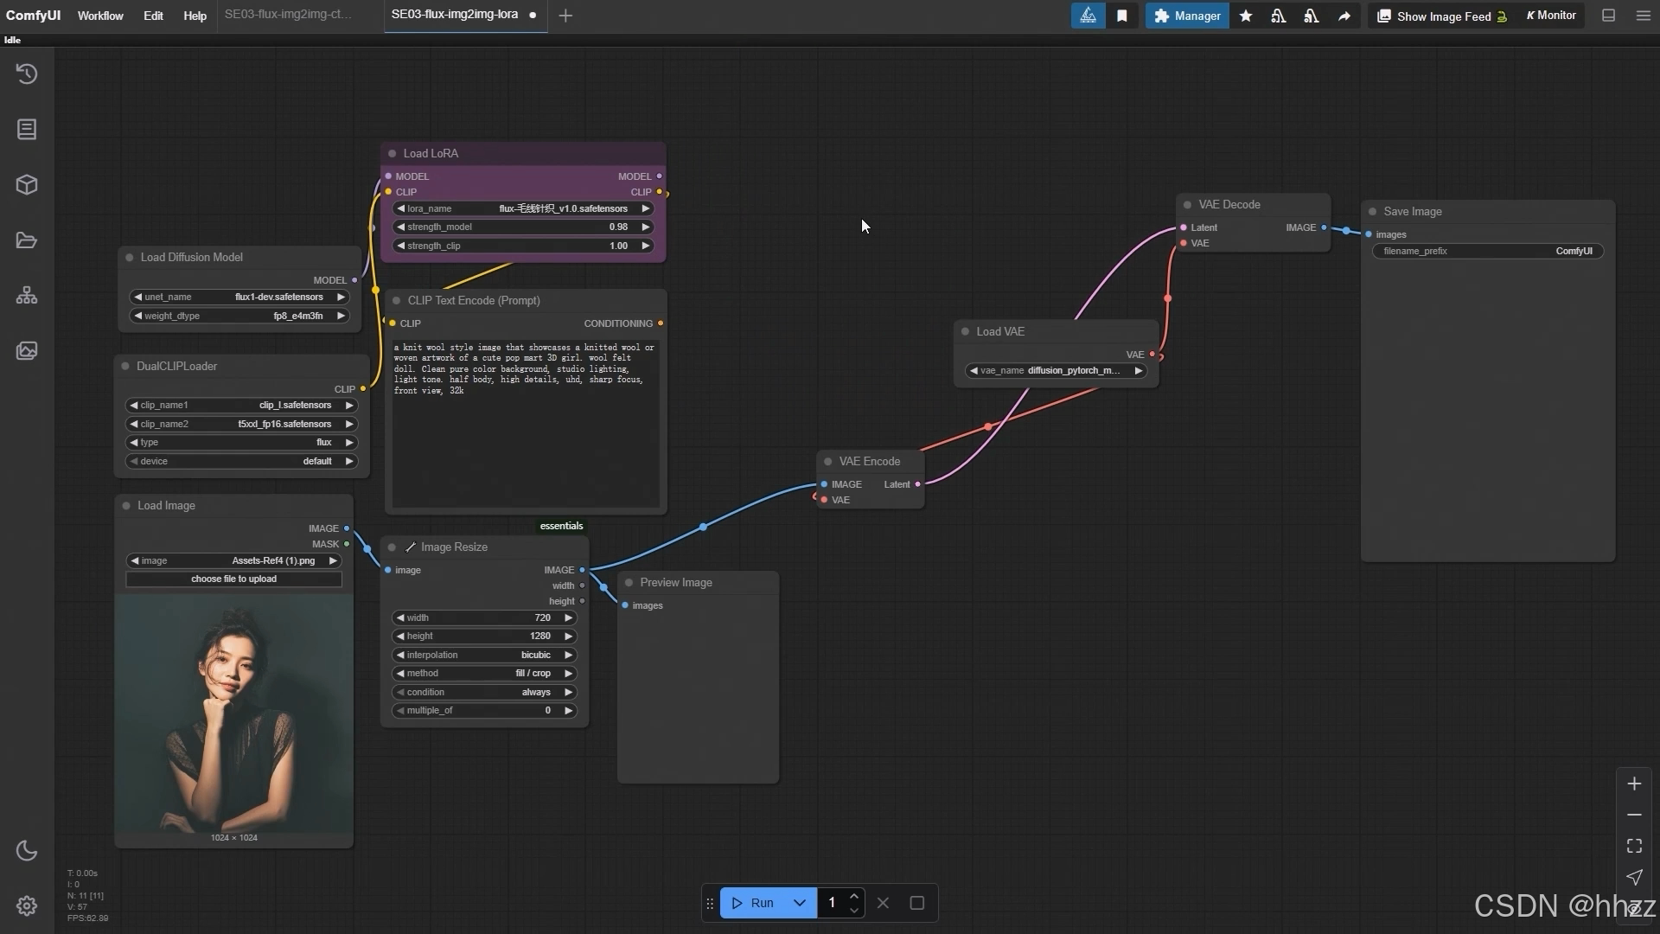Screen dimensions: 1660x934
Task: Collapse the Load LoRA node dot
Action: tap(392, 153)
